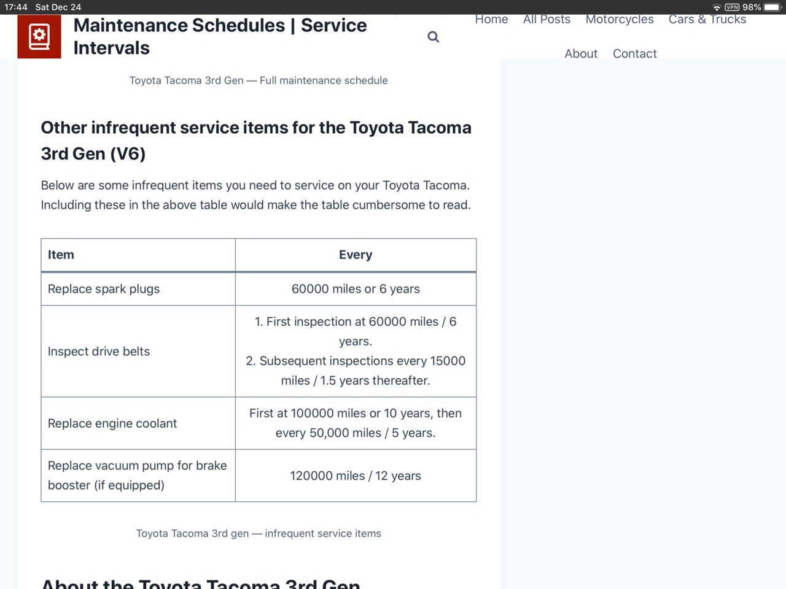The height and width of the screenshot is (589, 786).
Task: Select the 'Replace spark plugs' cell
Action: (138, 289)
